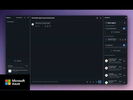133x100 pixels.
Task: Click the Video Creation Agent avatar
Action: click(106, 68)
